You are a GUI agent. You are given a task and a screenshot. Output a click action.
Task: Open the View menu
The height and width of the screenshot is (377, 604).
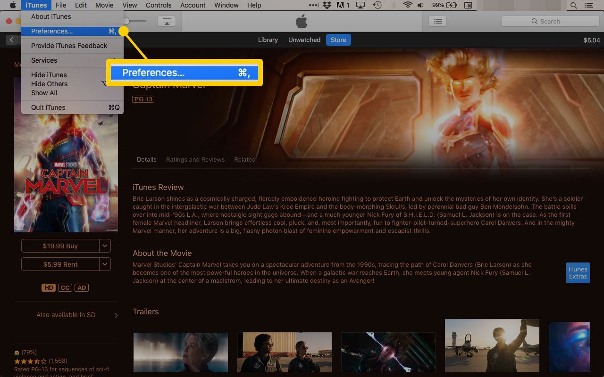(129, 5)
